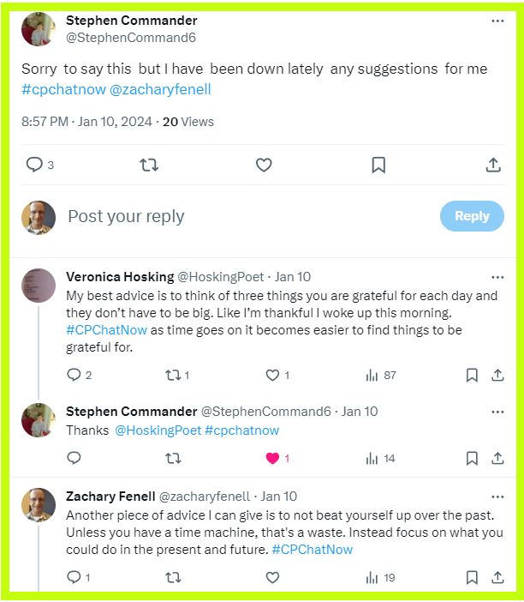Bookmark Stephen Commander's main post
The image size is (524, 602).
tap(378, 165)
